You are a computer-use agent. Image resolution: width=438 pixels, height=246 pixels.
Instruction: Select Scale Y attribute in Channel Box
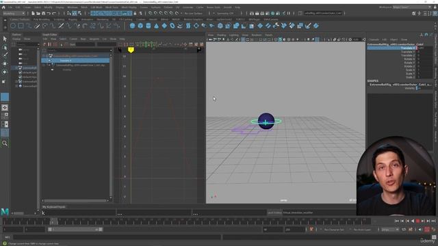411,74
